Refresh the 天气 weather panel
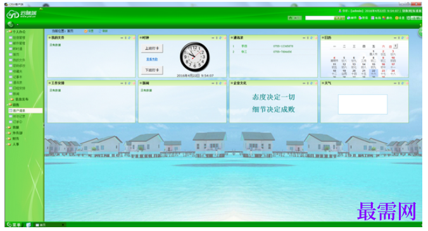The width and height of the screenshot is (428, 231). point(403,83)
